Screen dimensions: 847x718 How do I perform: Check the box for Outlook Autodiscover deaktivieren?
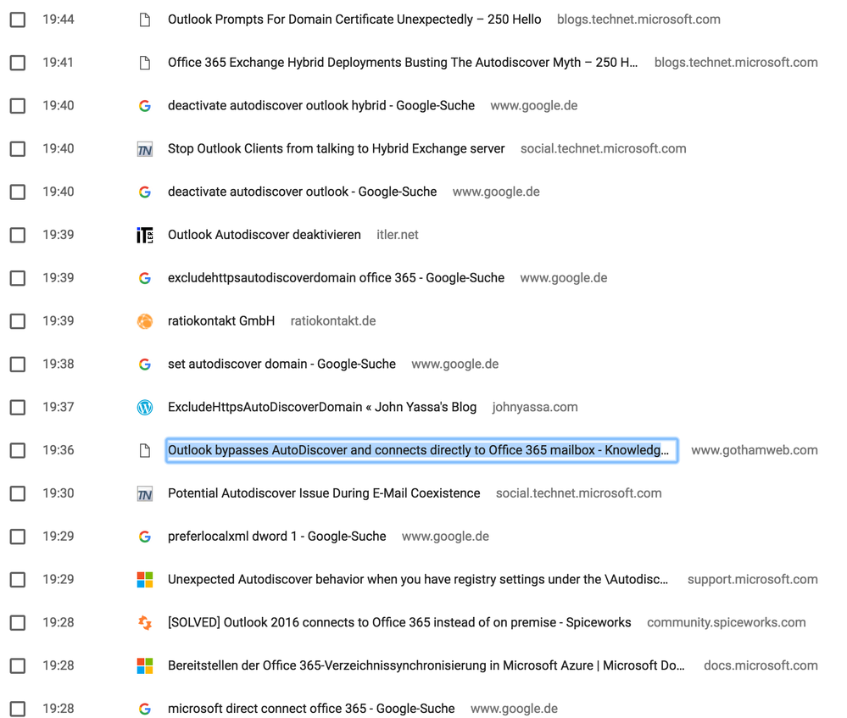18,235
